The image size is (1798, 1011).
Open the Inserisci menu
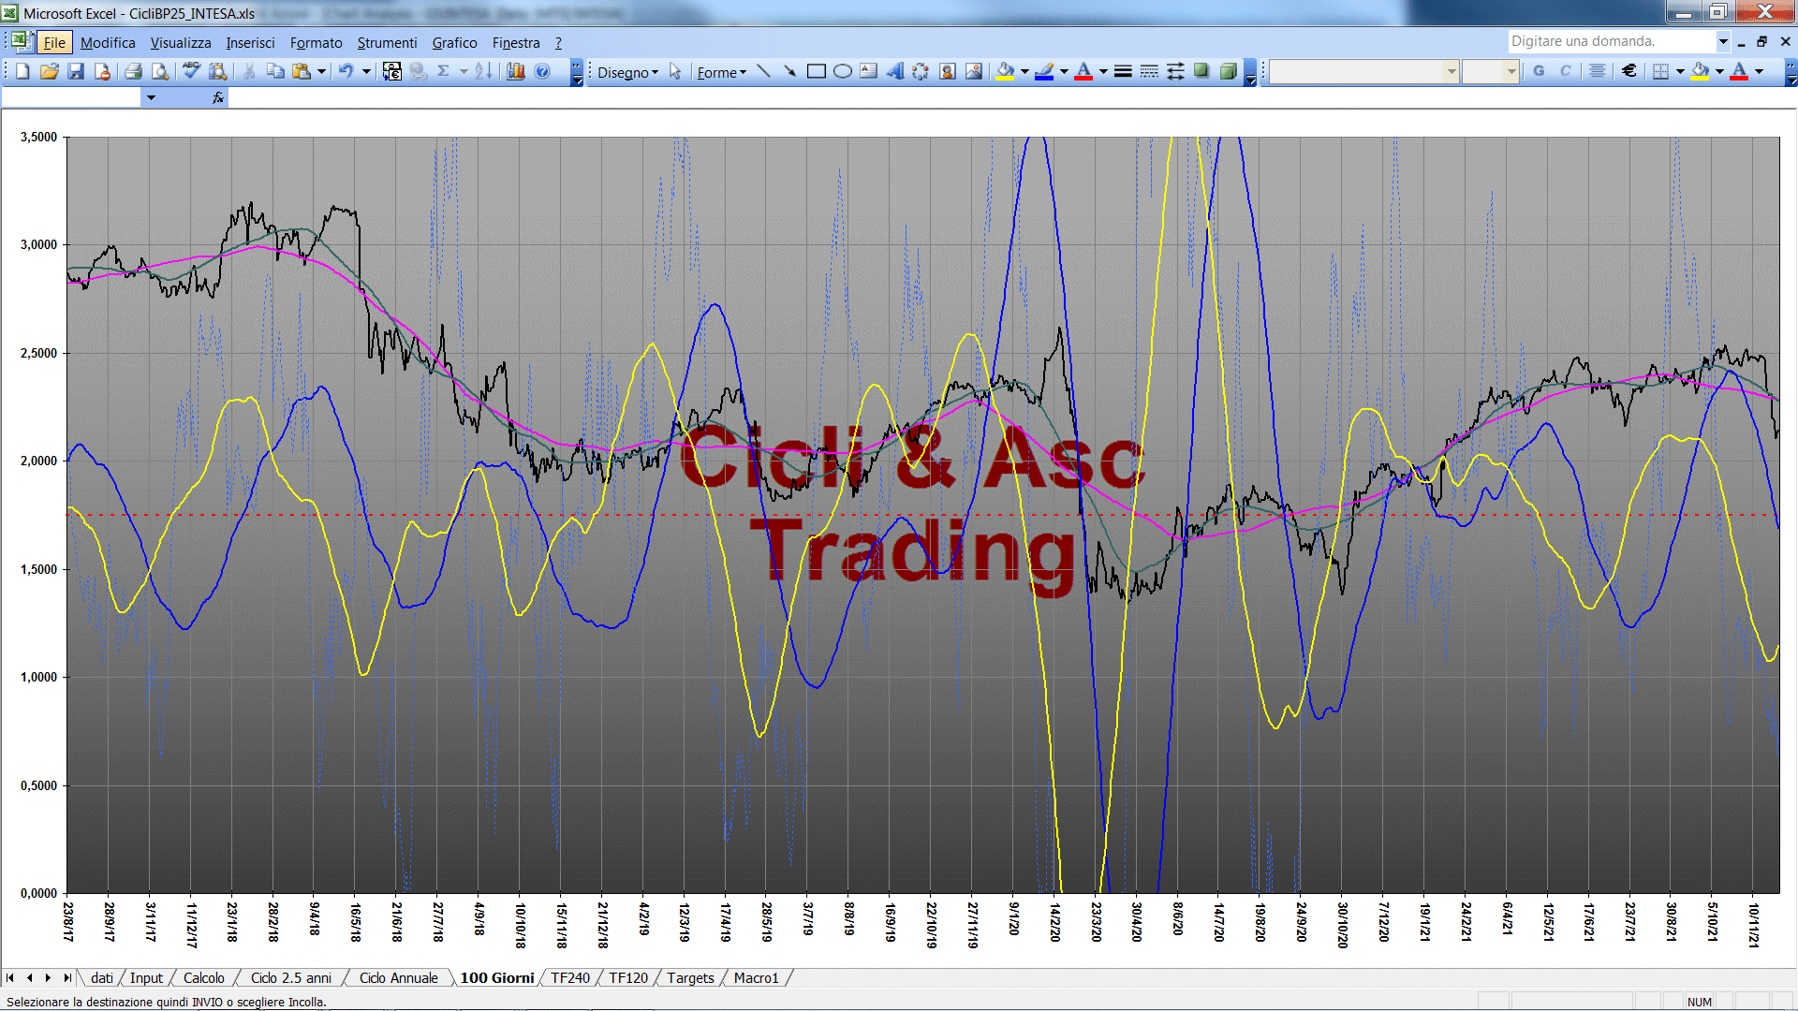(x=250, y=42)
